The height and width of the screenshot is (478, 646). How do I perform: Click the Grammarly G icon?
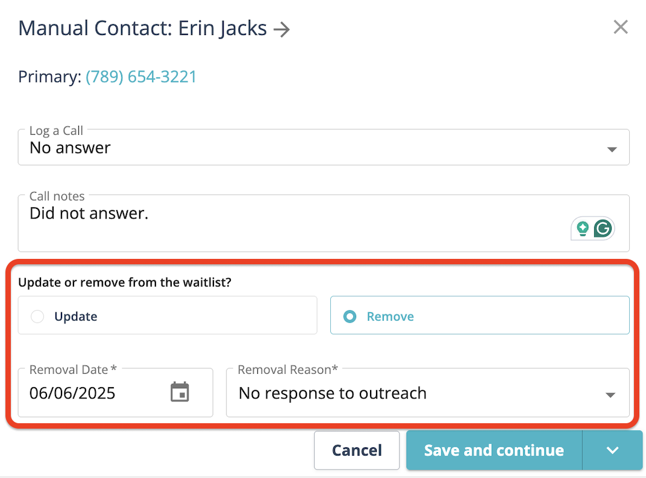[x=603, y=228]
